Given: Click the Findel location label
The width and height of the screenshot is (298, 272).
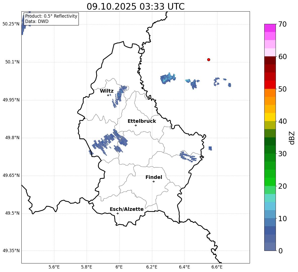Looking at the screenshot, I should pyautogui.click(x=154, y=177).
